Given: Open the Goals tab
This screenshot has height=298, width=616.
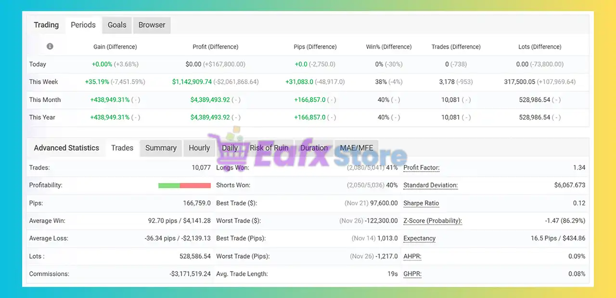Looking at the screenshot, I should click(x=117, y=25).
